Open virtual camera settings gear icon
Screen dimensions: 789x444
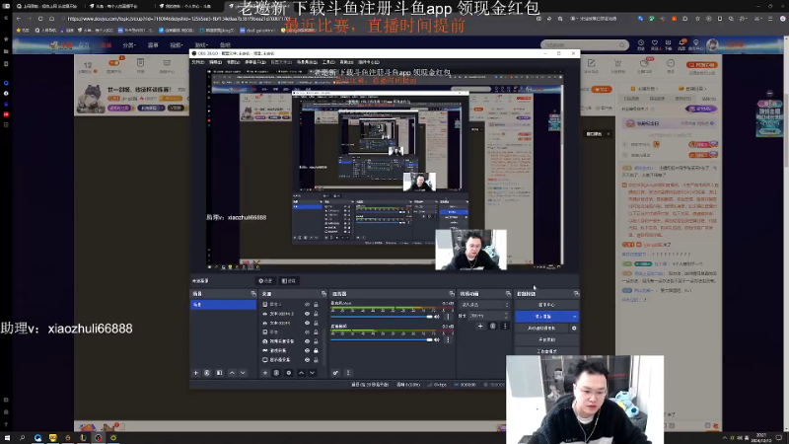click(574, 329)
